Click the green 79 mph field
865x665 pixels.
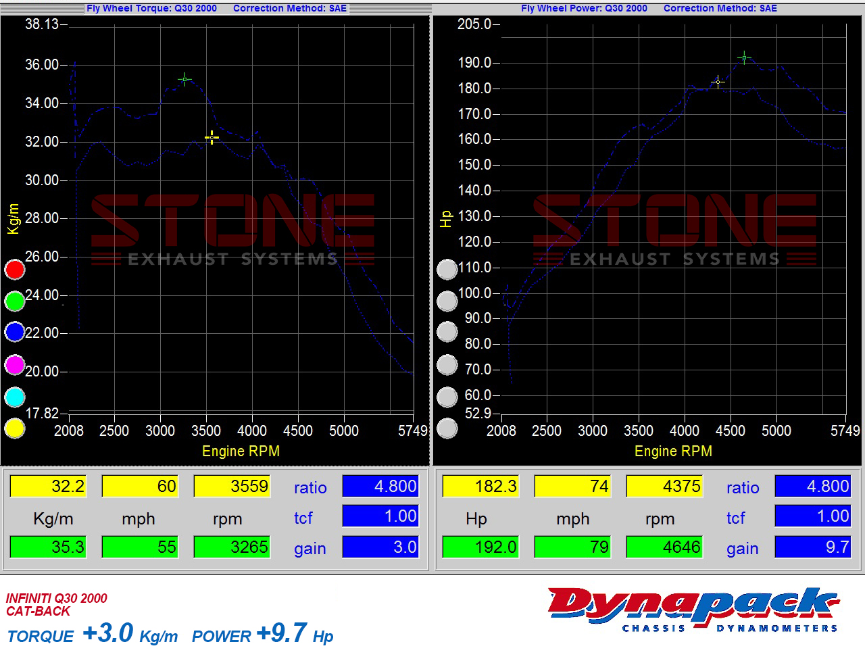(x=573, y=547)
